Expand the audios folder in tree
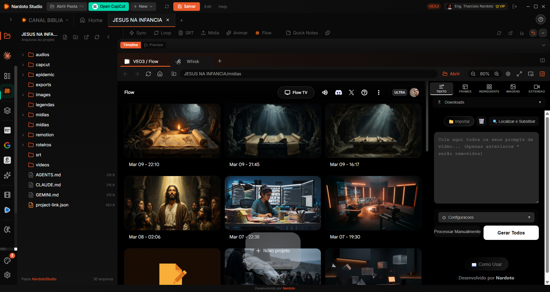 [23, 55]
